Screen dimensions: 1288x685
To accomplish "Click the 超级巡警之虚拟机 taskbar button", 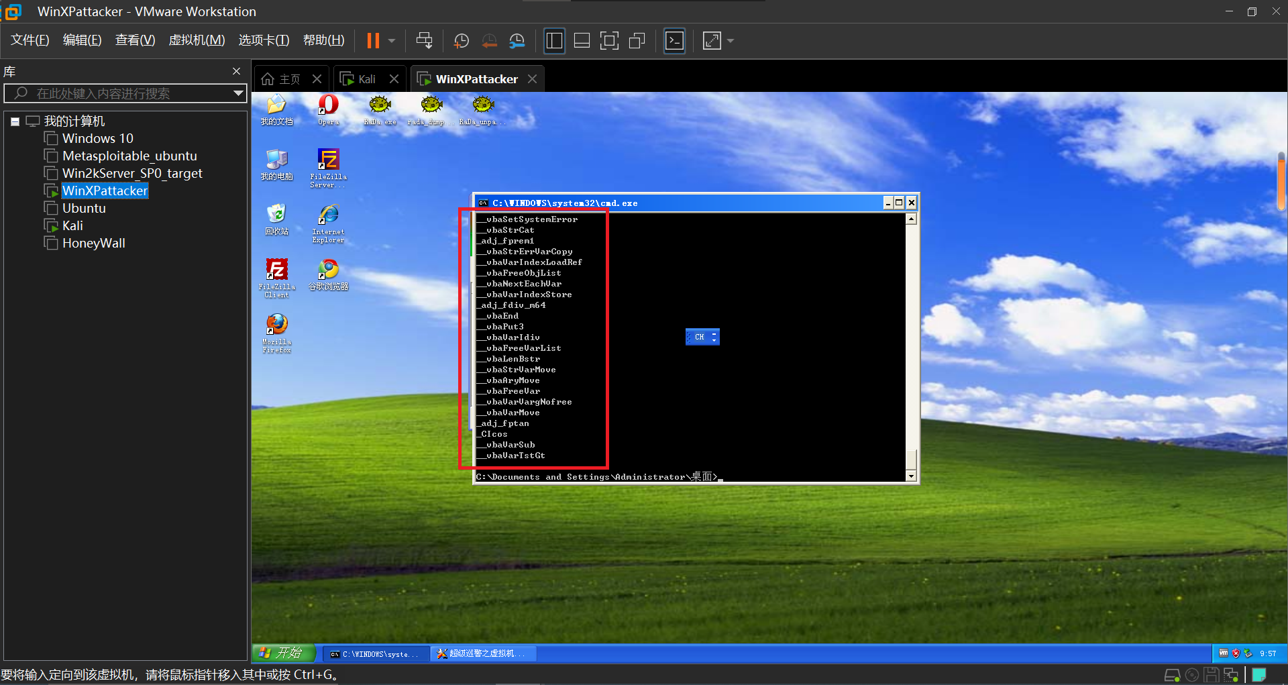I will pyautogui.click(x=484, y=653).
